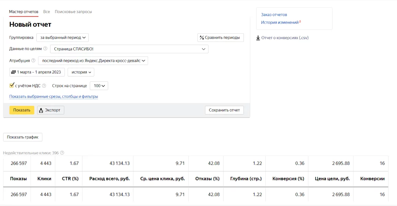397x206 pixels.
Task: Click the calendar icon in the date range
Action: [13, 72]
